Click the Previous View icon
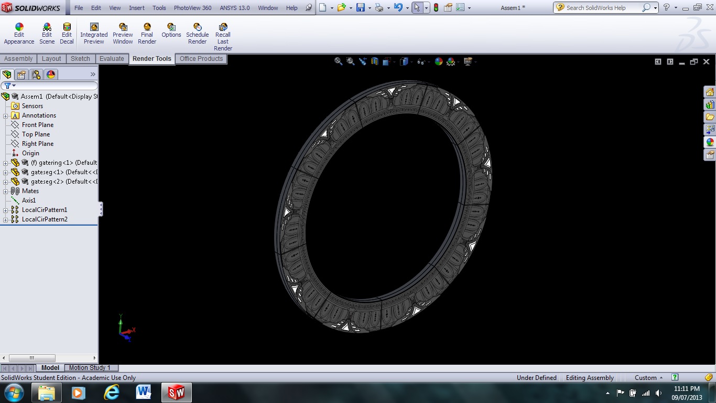Screen dimensions: 716x403 click(363, 61)
